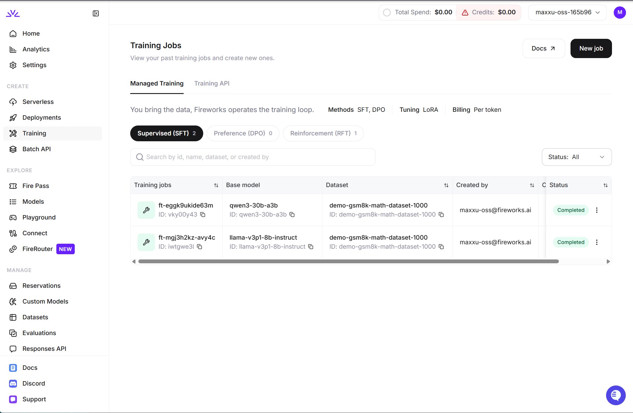
Task: Open job ft-mgj3h2kz-avy4c
Action: pyautogui.click(x=187, y=238)
